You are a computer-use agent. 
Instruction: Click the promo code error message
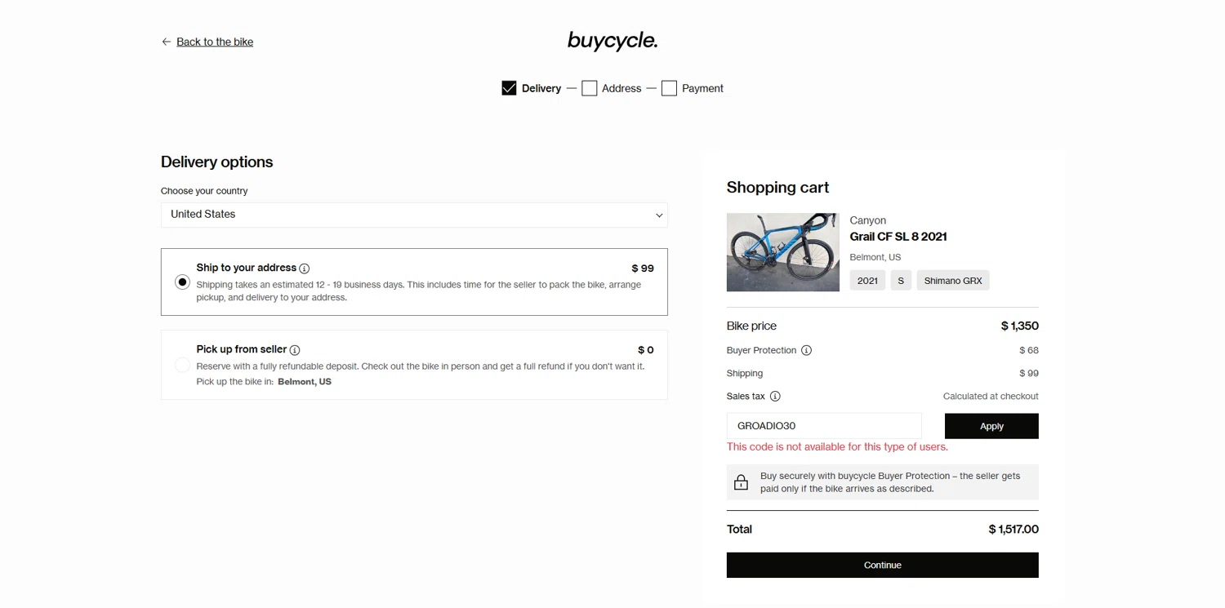tap(837, 446)
